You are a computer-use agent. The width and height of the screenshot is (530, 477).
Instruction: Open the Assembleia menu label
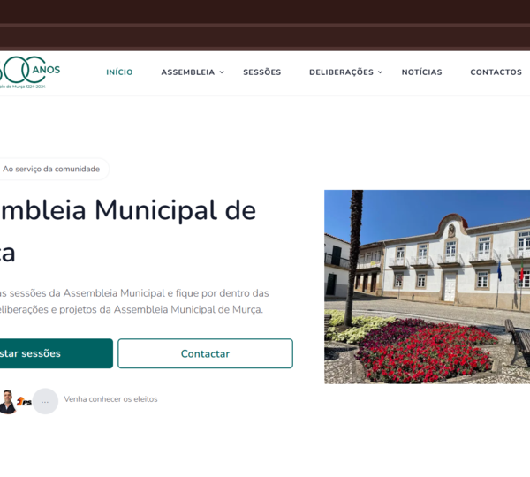click(187, 72)
